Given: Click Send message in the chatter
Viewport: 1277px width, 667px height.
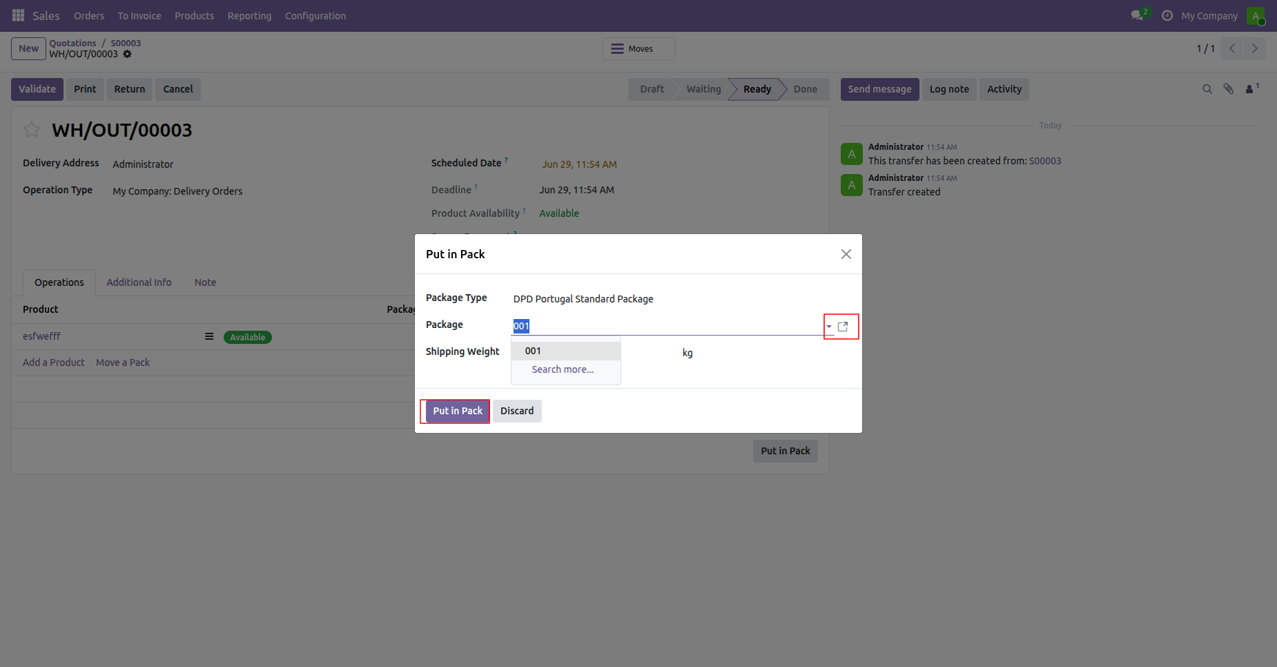Looking at the screenshot, I should (x=879, y=89).
